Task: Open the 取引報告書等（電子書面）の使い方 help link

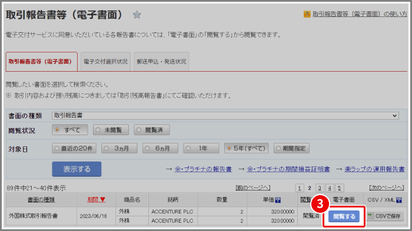Action: point(360,14)
